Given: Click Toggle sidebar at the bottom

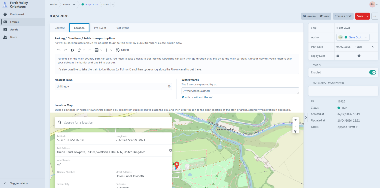Looking at the screenshot, I should pyautogui.click(x=19, y=183).
